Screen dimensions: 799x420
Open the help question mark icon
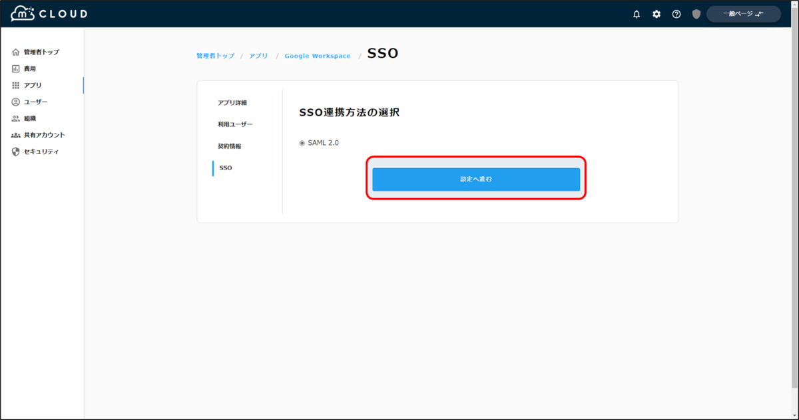tap(676, 14)
